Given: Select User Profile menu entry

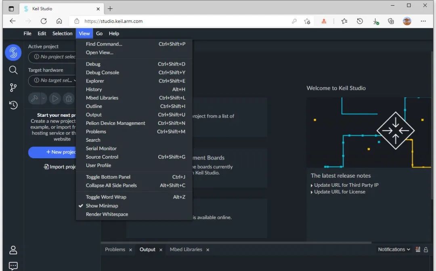Looking at the screenshot, I should [x=134, y=165].
